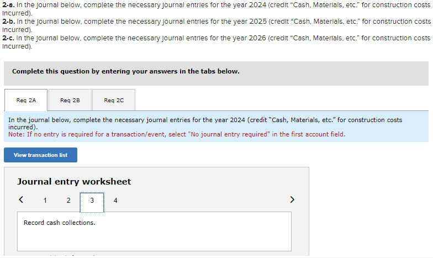Click the blue panel's 'In the journal below' sentence
433x258 pixels.
pyautogui.click(x=205, y=120)
